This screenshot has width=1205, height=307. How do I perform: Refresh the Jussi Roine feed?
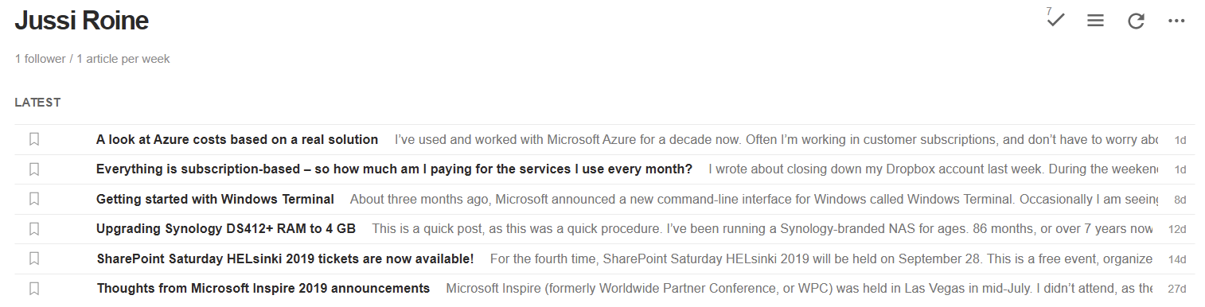tap(1136, 21)
